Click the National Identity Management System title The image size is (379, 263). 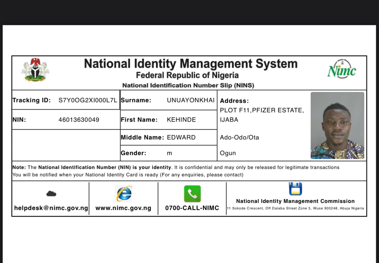coord(191,64)
